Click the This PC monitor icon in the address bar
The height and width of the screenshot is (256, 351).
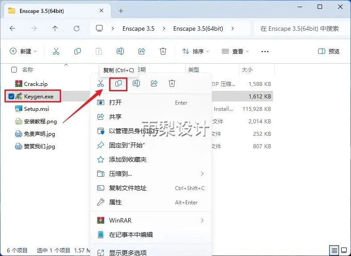click(x=99, y=28)
